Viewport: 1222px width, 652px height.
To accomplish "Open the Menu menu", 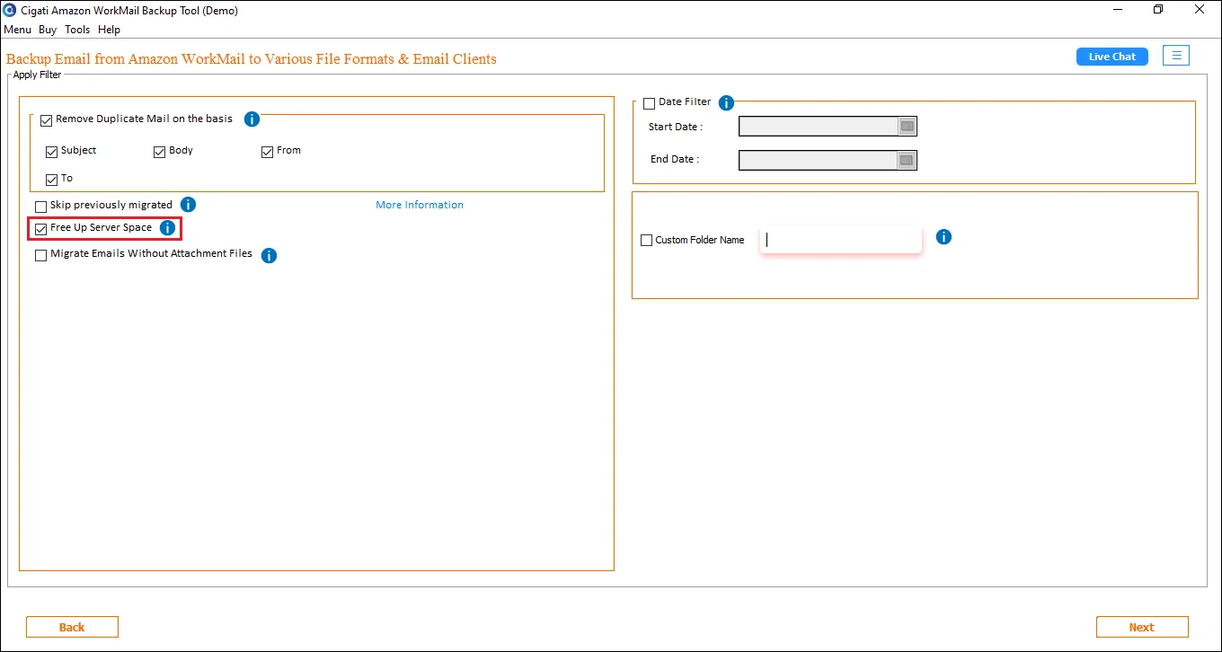I will click(17, 30).
